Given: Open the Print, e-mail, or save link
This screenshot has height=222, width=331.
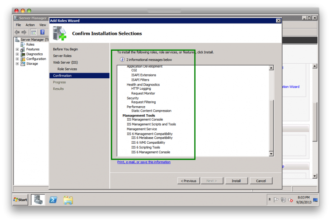Looking at the screenshot, I should [143, 162].
